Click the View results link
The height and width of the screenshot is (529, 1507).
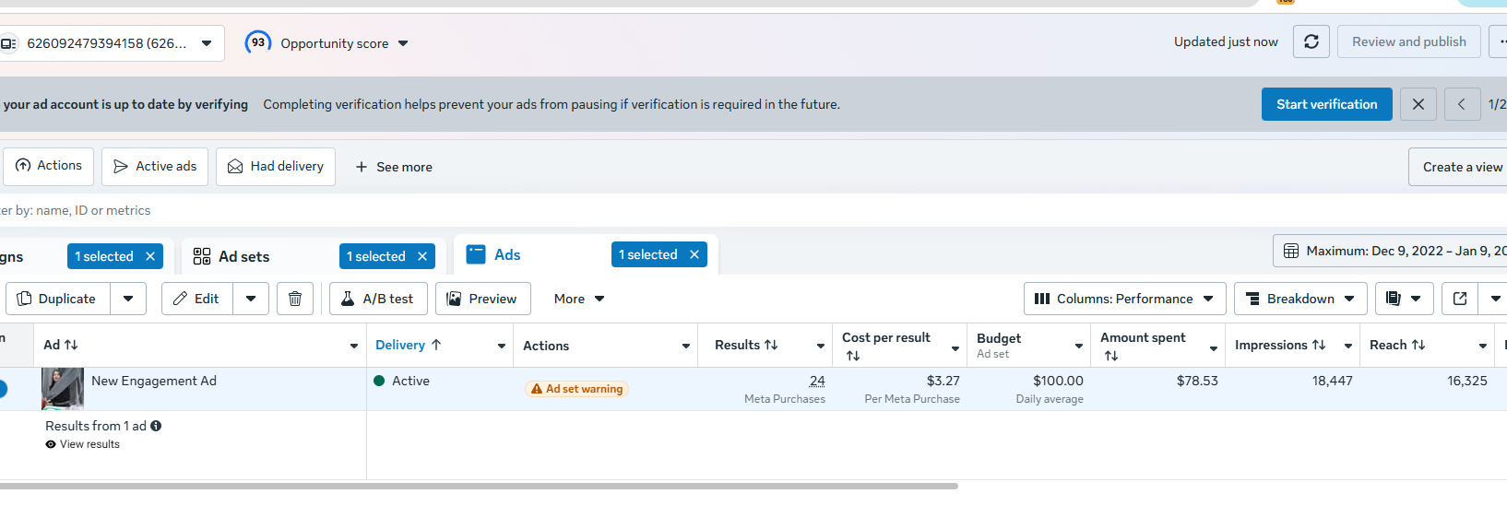(89, 444)
